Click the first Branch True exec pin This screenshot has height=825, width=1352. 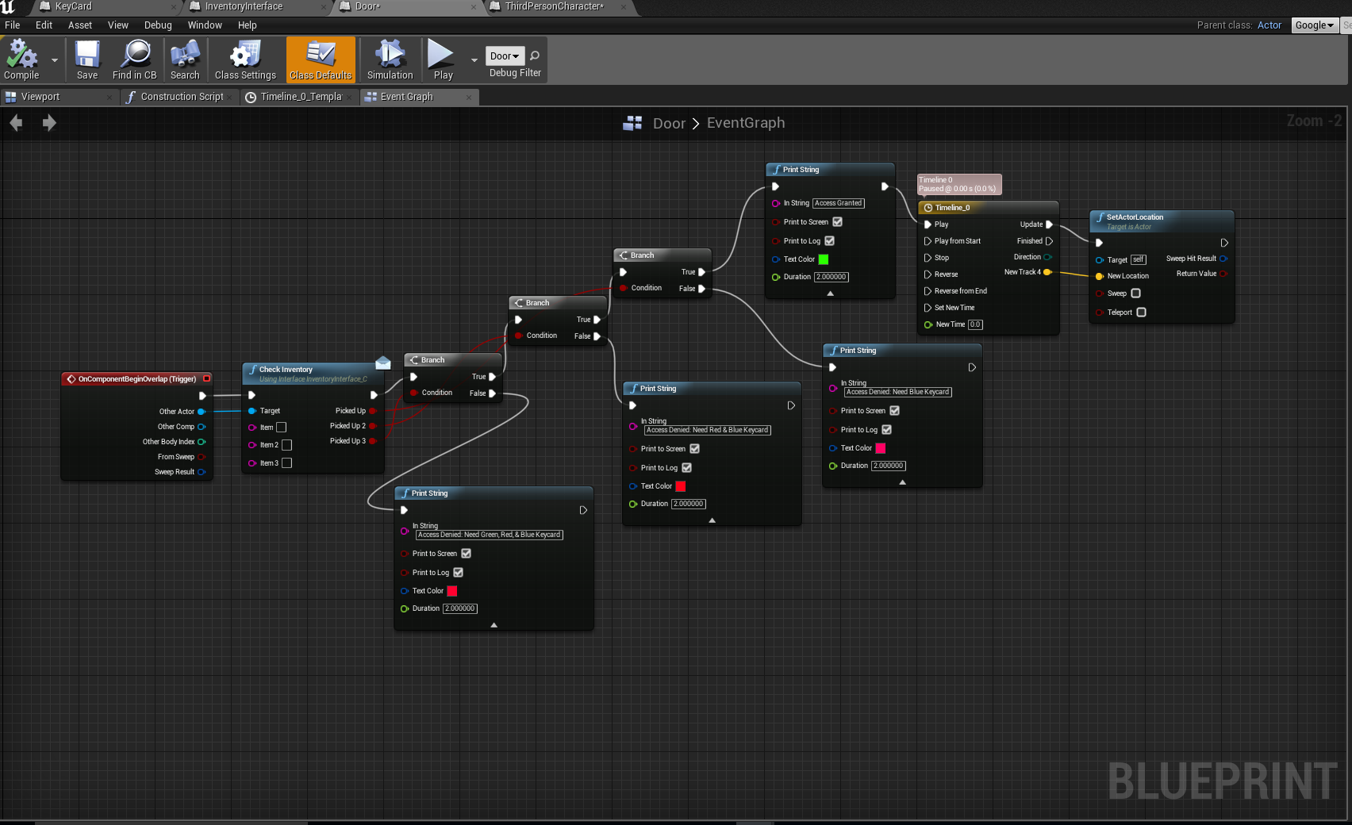(x=492, y=377)
